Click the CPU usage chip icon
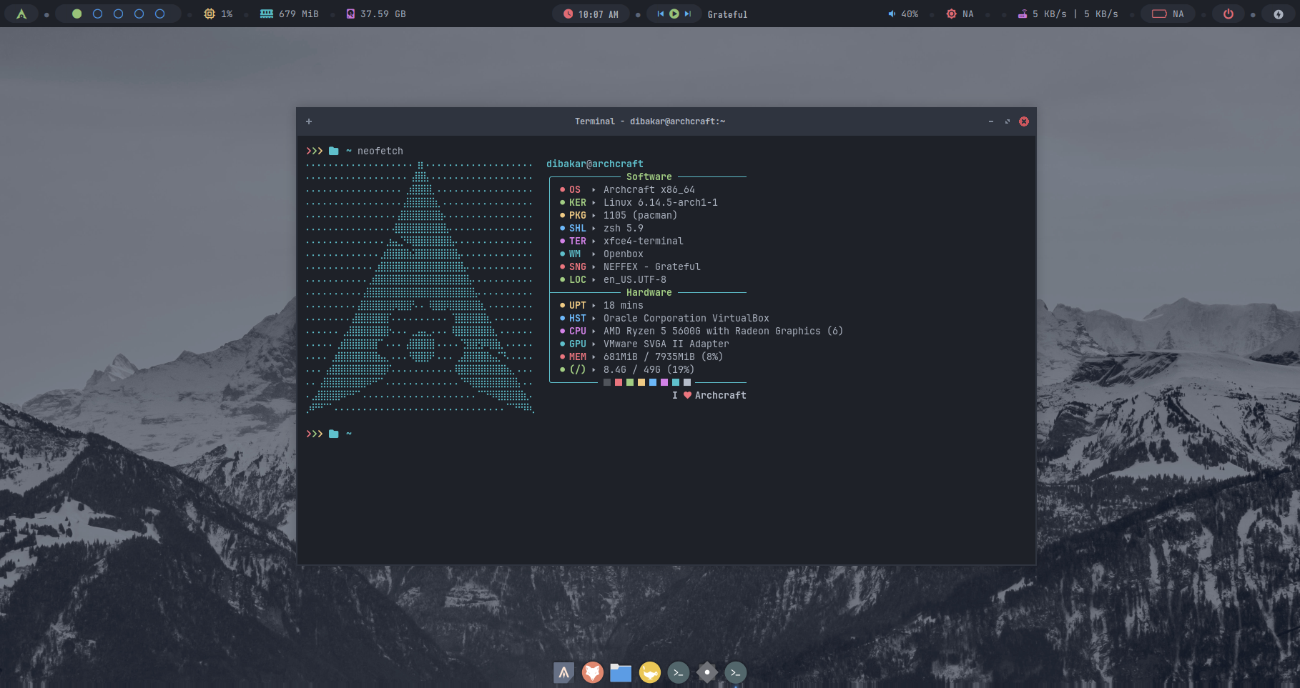1300x688 pixels. pyautogui.click(x=209, y=14)
